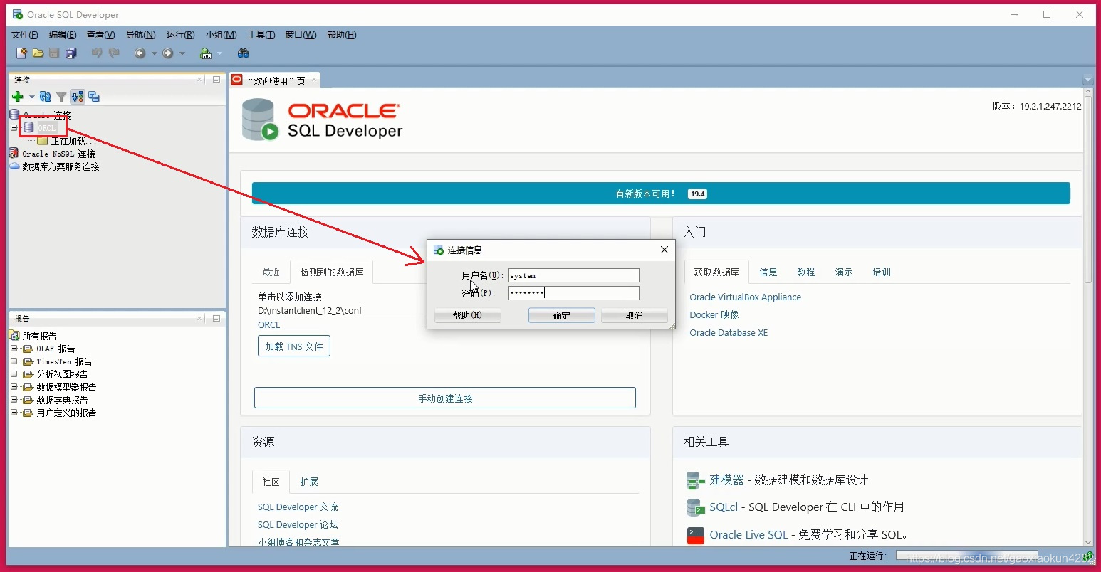Open the Docker 映像 link

tap(714, 314)
